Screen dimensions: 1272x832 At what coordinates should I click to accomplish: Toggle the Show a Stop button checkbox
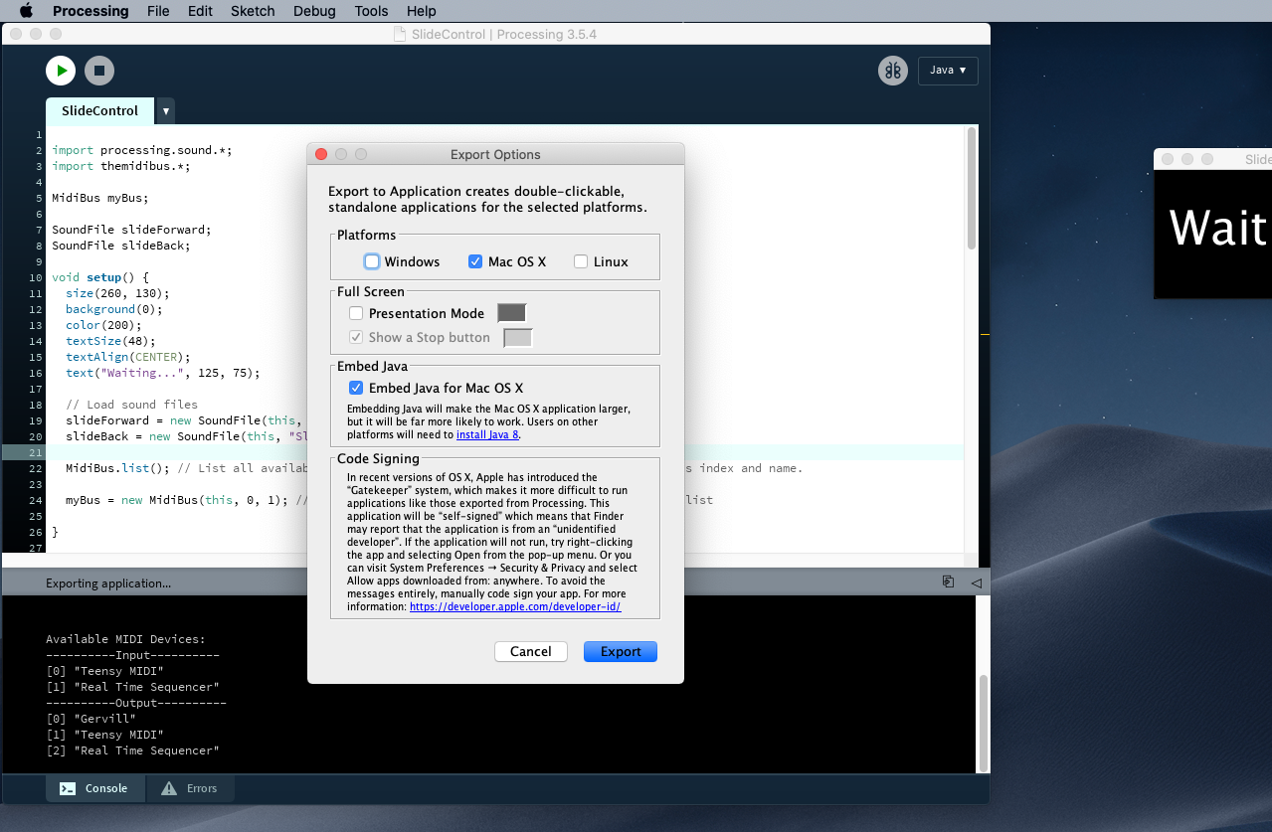click(x=356, y=337)
